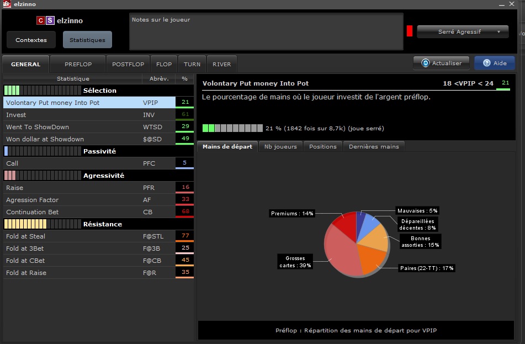
Task: Toggle the Statistiques view button
Action: coord(87,40)
